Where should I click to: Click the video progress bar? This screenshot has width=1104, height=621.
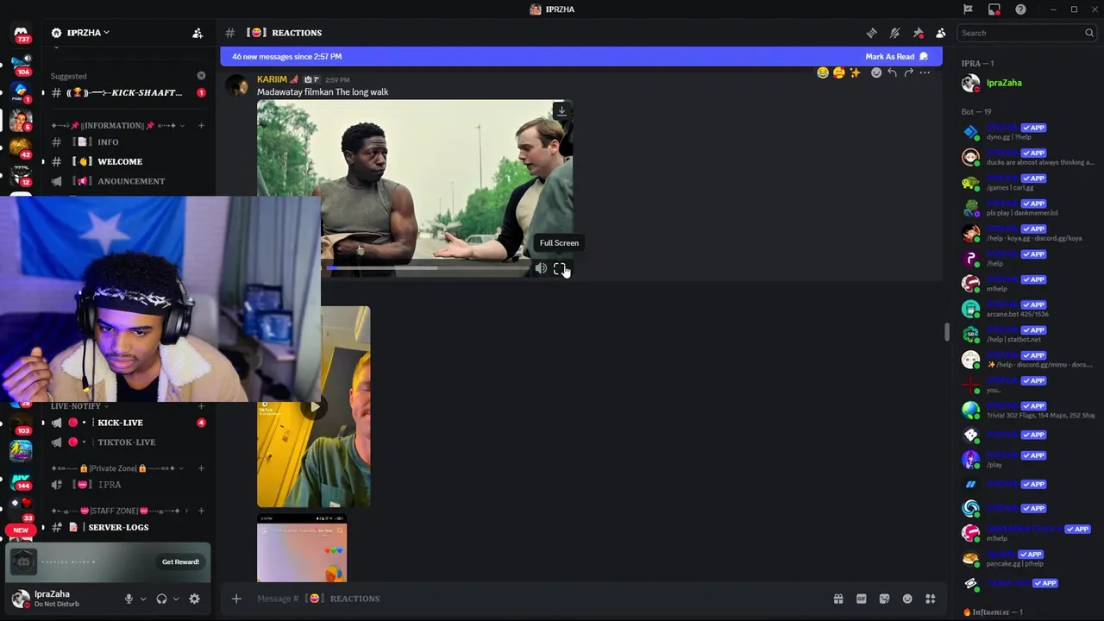pos(427,268)
